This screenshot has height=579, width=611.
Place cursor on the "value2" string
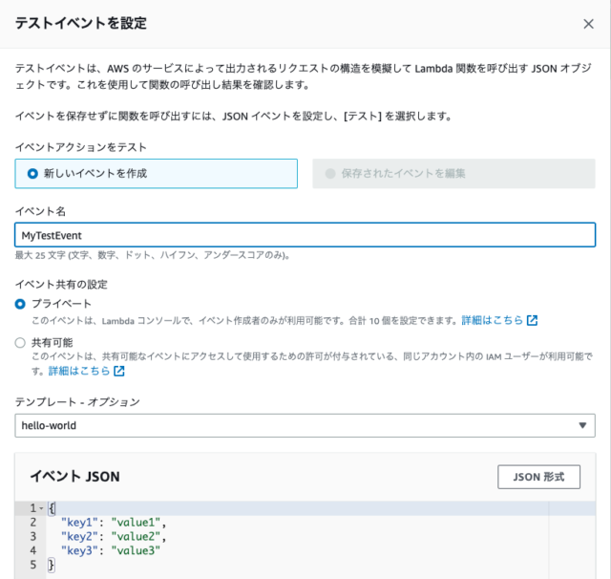(x=138, y=537)
